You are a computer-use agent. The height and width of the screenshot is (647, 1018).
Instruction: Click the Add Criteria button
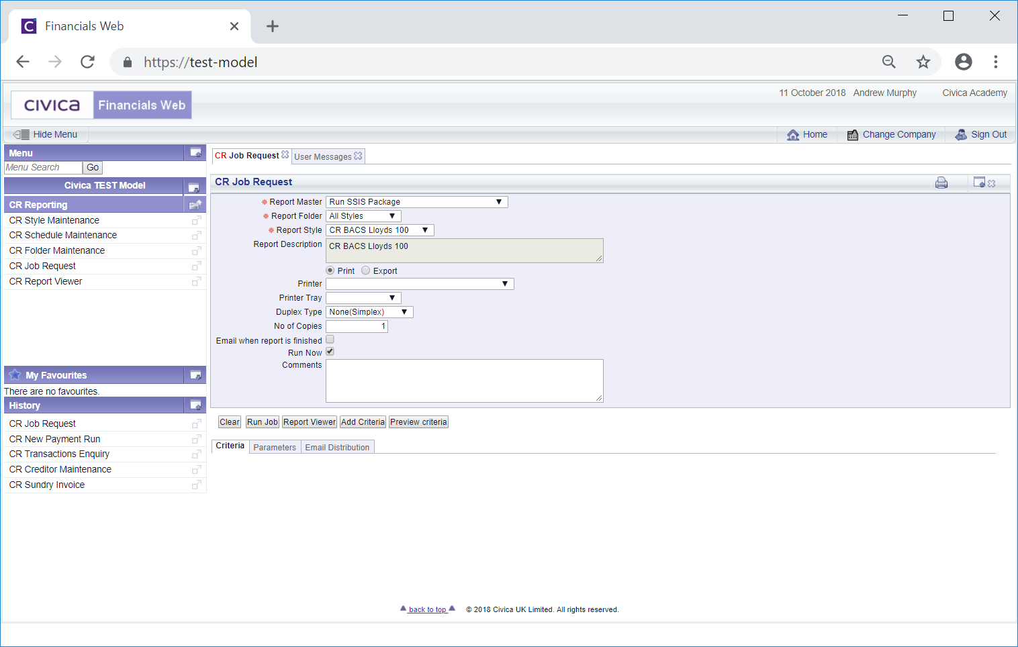point(363,422)
